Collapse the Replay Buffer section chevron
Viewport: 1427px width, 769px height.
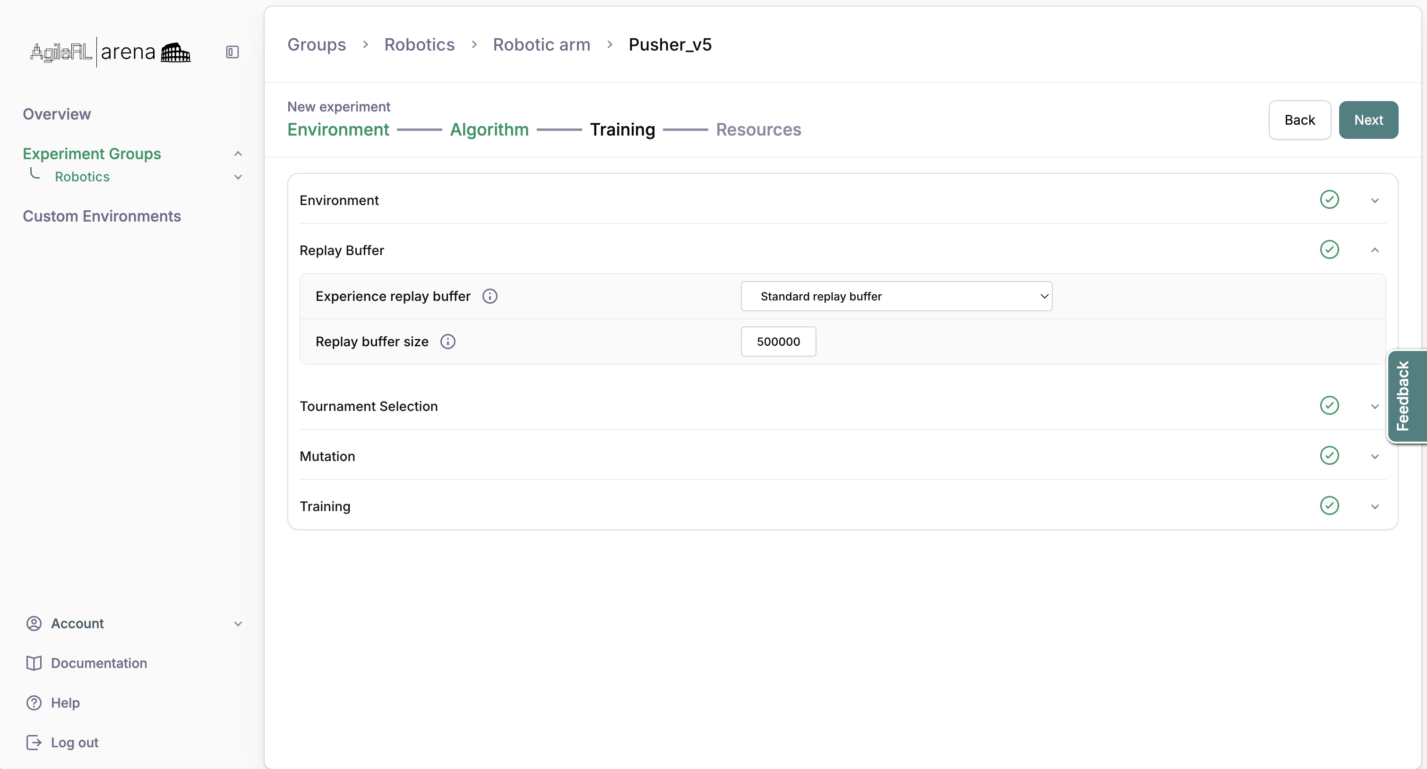pos(1375,250)
